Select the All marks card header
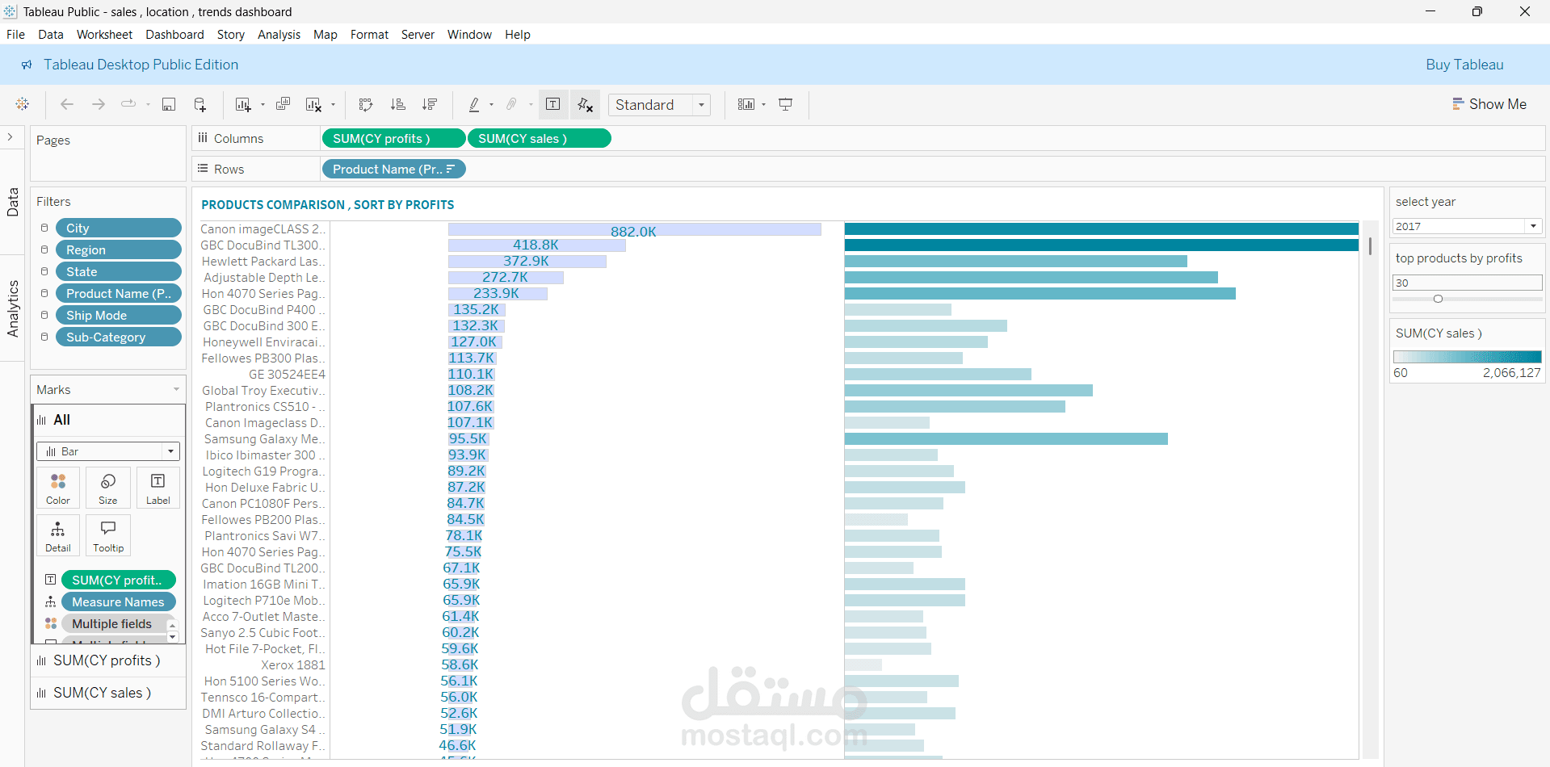The height and width of the screenshot is (767, 1550). (x=108, y=420)
